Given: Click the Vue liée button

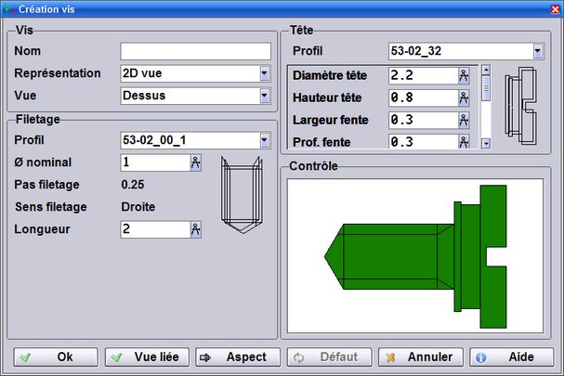Looking at the screenshot, I should click(147, 357).
